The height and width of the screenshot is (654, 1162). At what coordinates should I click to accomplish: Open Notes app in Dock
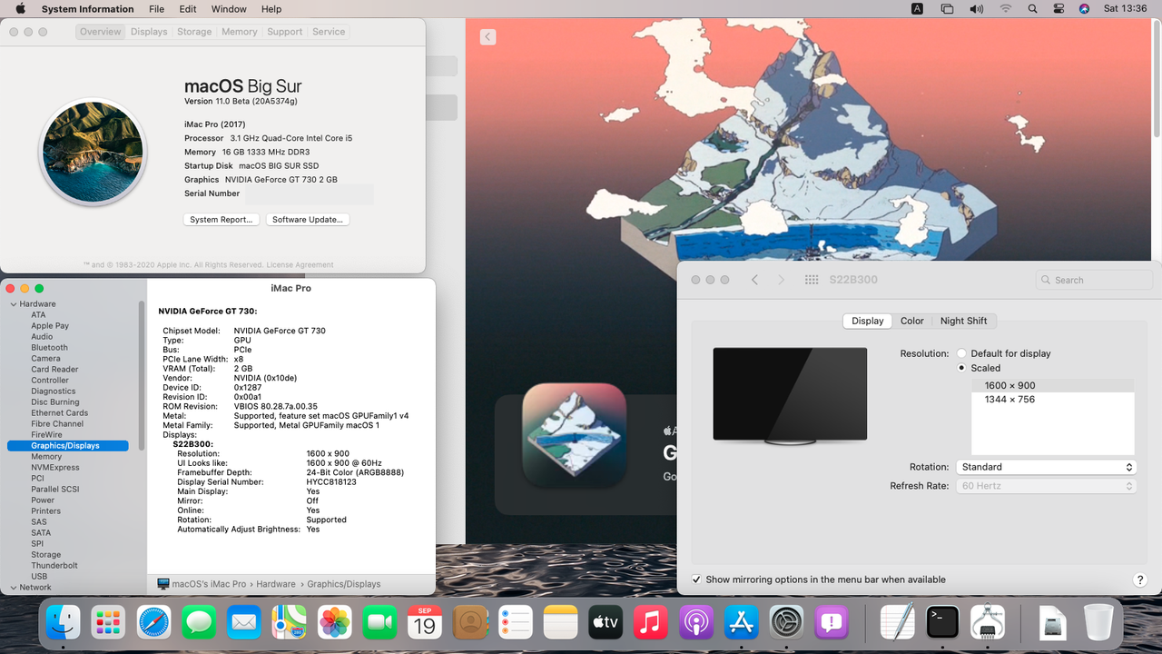(561, 622)
